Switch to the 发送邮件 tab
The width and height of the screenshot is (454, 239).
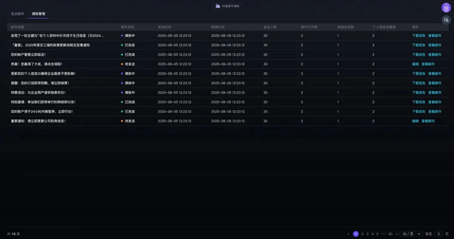coord(17,14)
